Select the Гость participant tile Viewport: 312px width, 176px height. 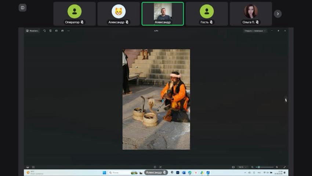[x=207, y=14]
